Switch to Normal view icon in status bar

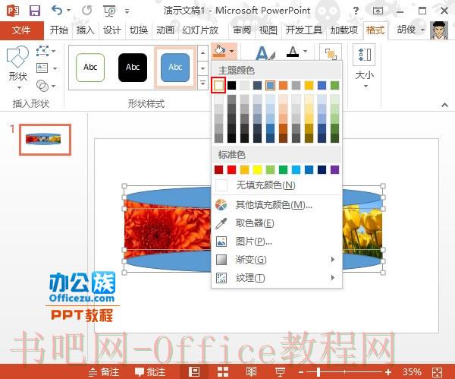coord(194,371)
